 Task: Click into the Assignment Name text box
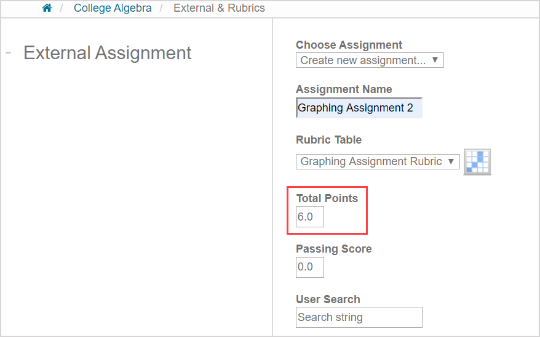[359, 108]
